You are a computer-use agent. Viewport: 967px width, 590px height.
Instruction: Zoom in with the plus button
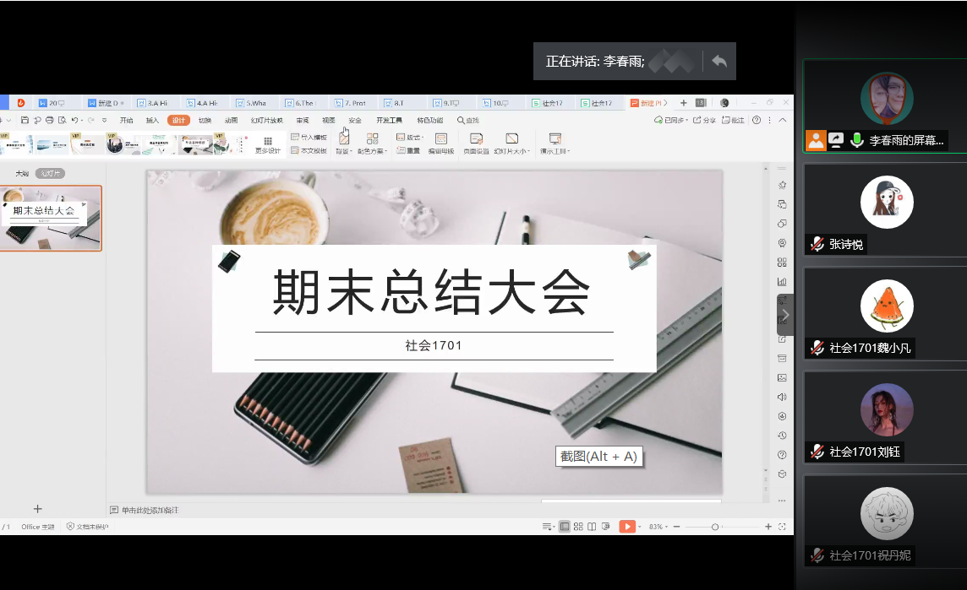pyautogui.click(x=768, y=527)
